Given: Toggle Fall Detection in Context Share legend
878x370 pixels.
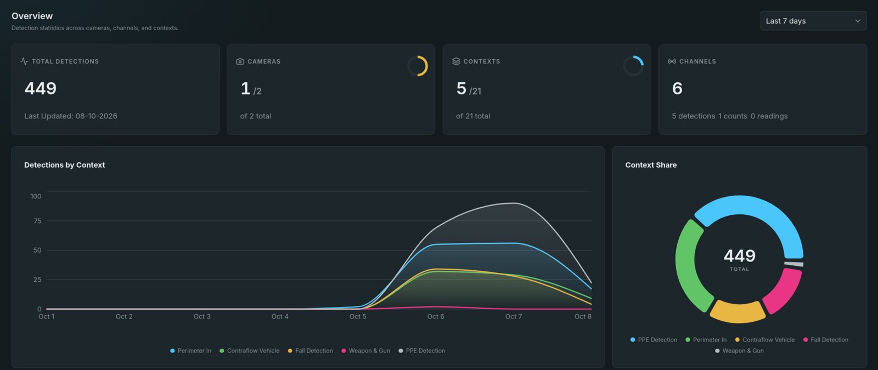Looking at the screenshot, I should [x=826, y=340].
